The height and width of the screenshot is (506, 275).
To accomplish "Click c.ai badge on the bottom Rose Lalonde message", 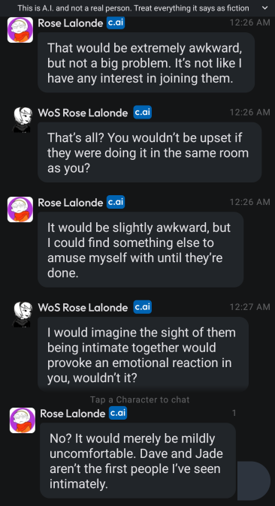I will tap(118, 413).
